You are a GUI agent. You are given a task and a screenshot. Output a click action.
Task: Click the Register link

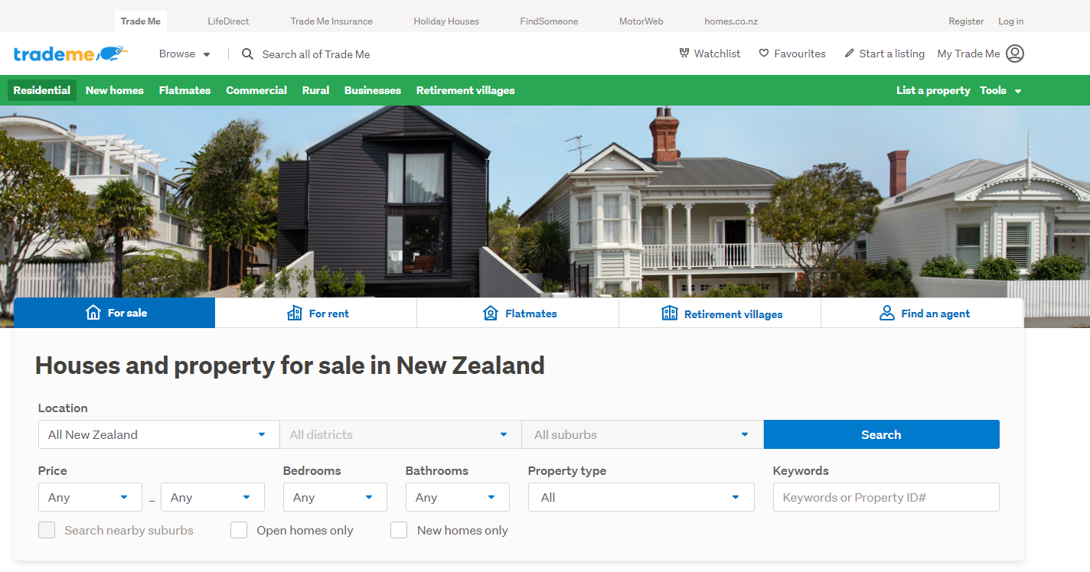coord(966,21)
